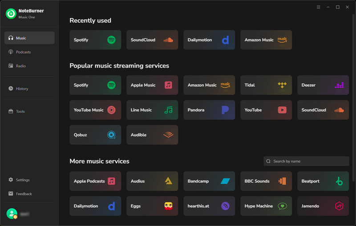Open the Eggs service card
356x226 pixels.
pyautogui.click(x=152, y=206)
